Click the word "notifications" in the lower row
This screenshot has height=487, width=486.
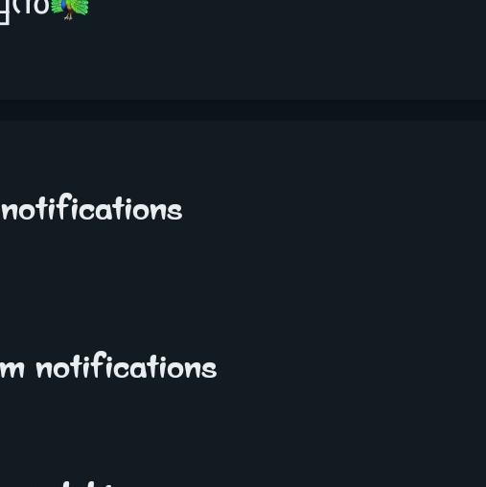click(x=127, y=365)
